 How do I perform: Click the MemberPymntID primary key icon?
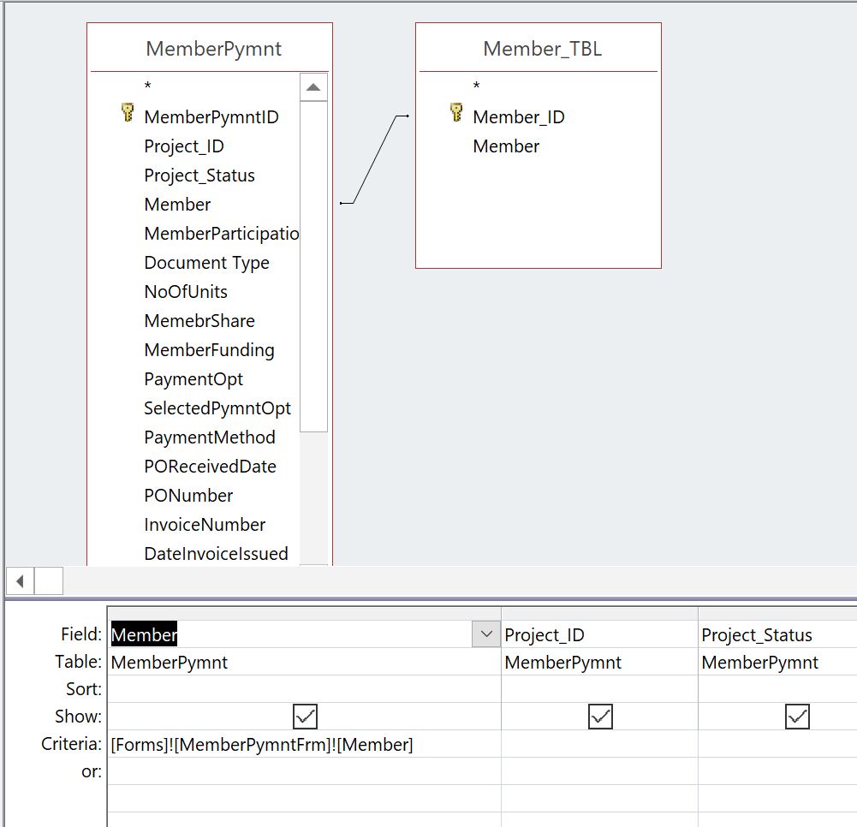[x=128, y=113]
